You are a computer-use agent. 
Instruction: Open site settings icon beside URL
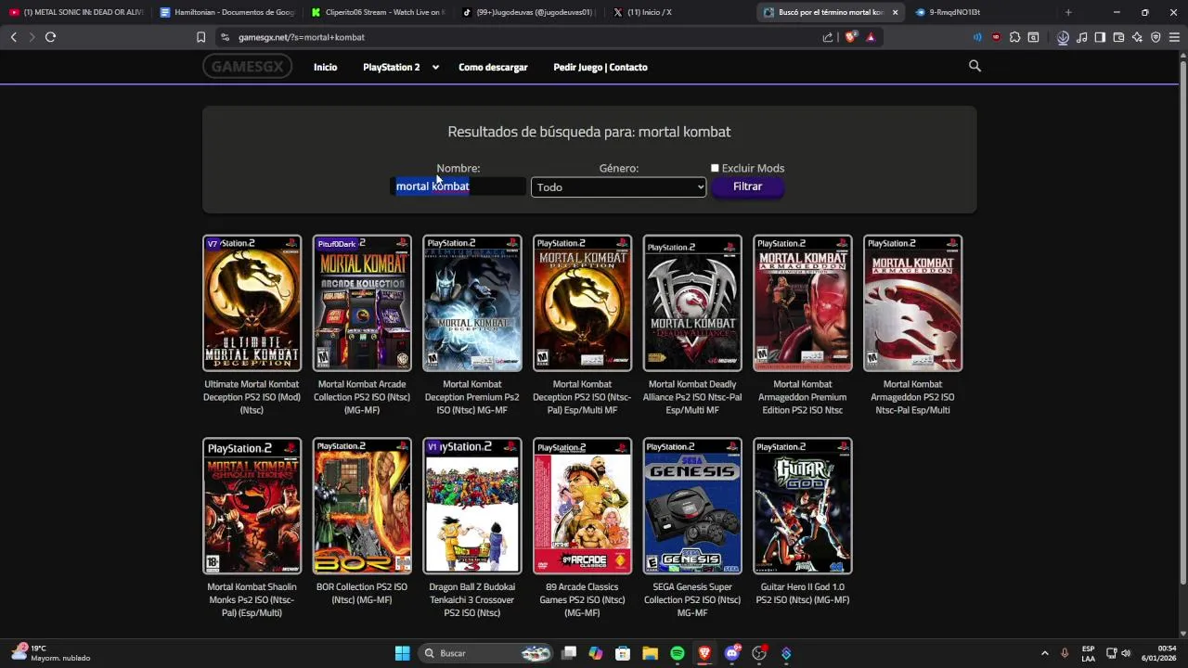[x=225, y=37]
